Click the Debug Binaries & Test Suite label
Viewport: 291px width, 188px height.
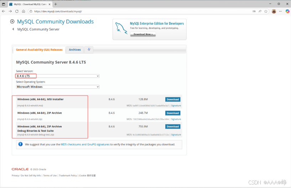[x=36, y=131]
